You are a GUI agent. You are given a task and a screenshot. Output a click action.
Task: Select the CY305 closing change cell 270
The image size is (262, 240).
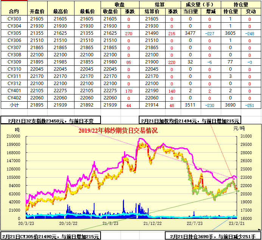[x=129, y=33]
